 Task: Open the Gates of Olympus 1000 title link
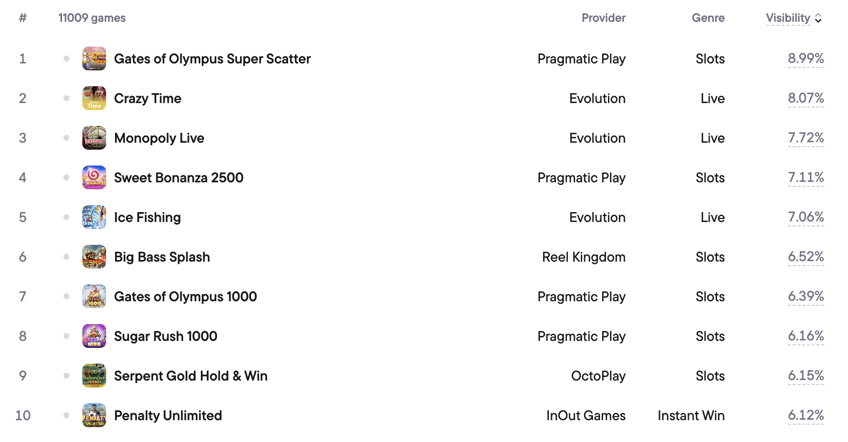pos(185,296)
